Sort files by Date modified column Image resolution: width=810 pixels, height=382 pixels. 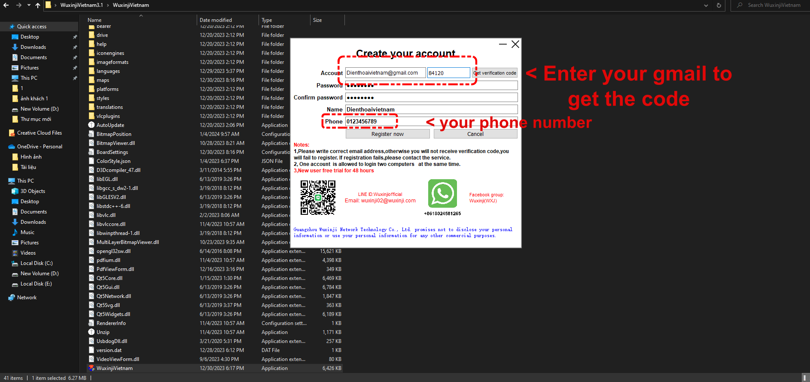(x=216, y=20)
